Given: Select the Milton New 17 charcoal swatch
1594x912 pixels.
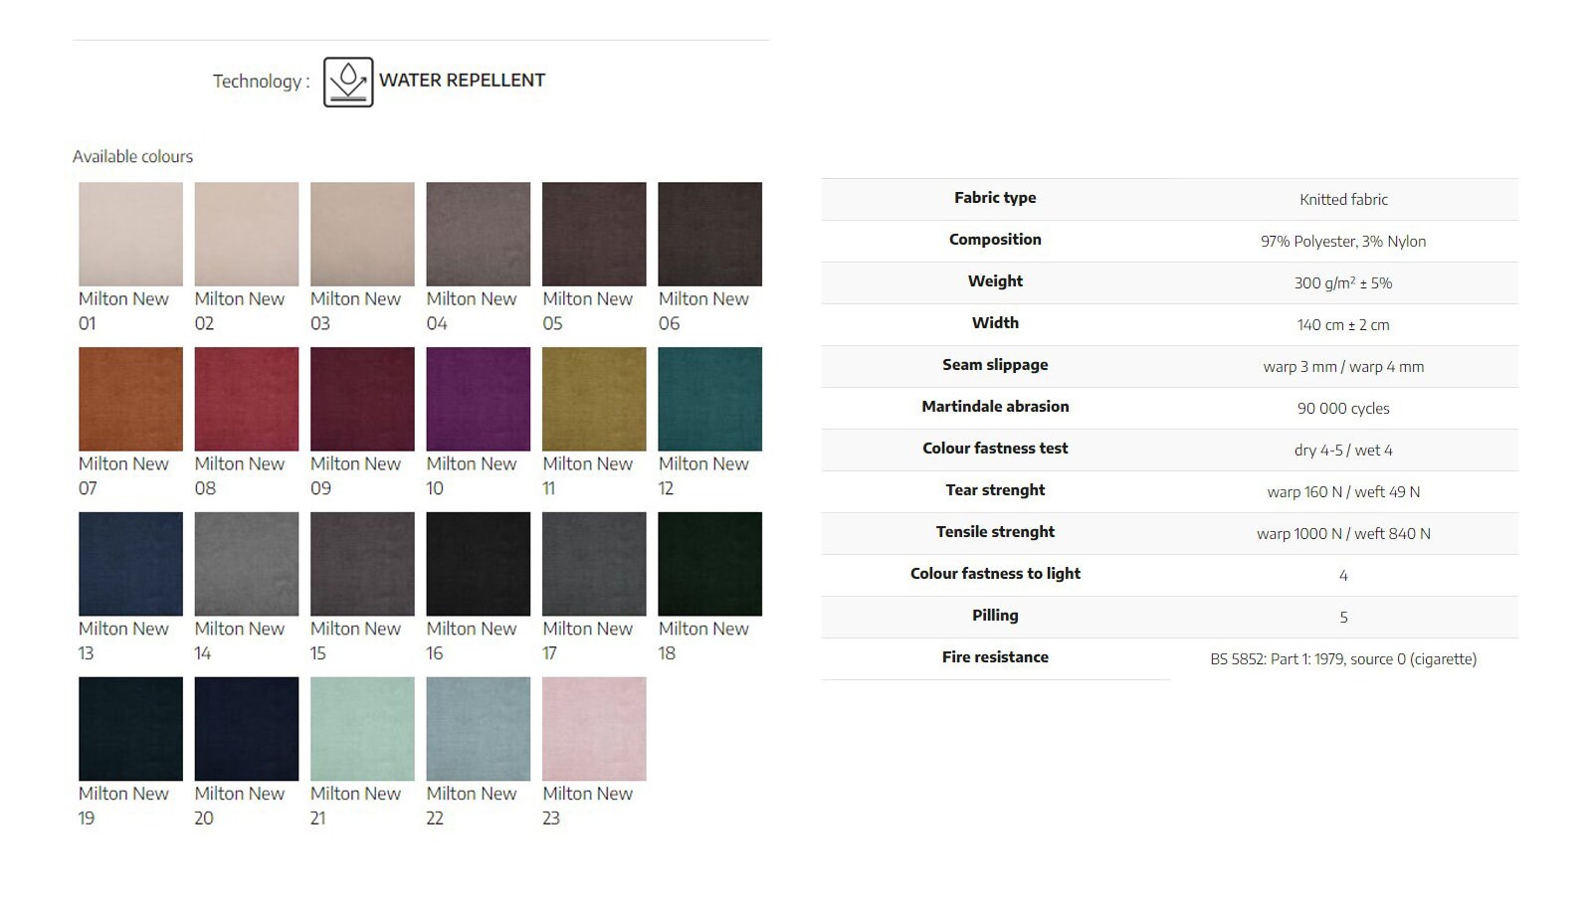Looking at the screenshot, I should 594,564.
